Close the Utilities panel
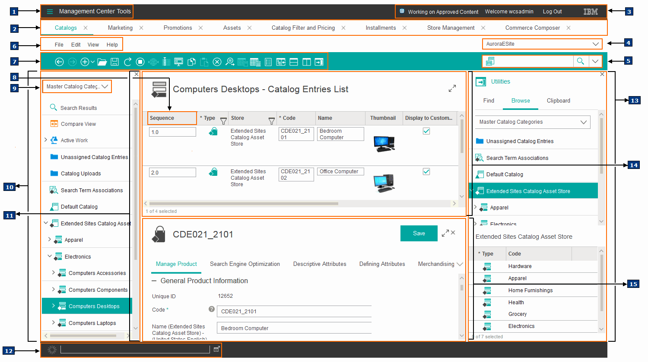648x362 pixels. coord(602,75)
